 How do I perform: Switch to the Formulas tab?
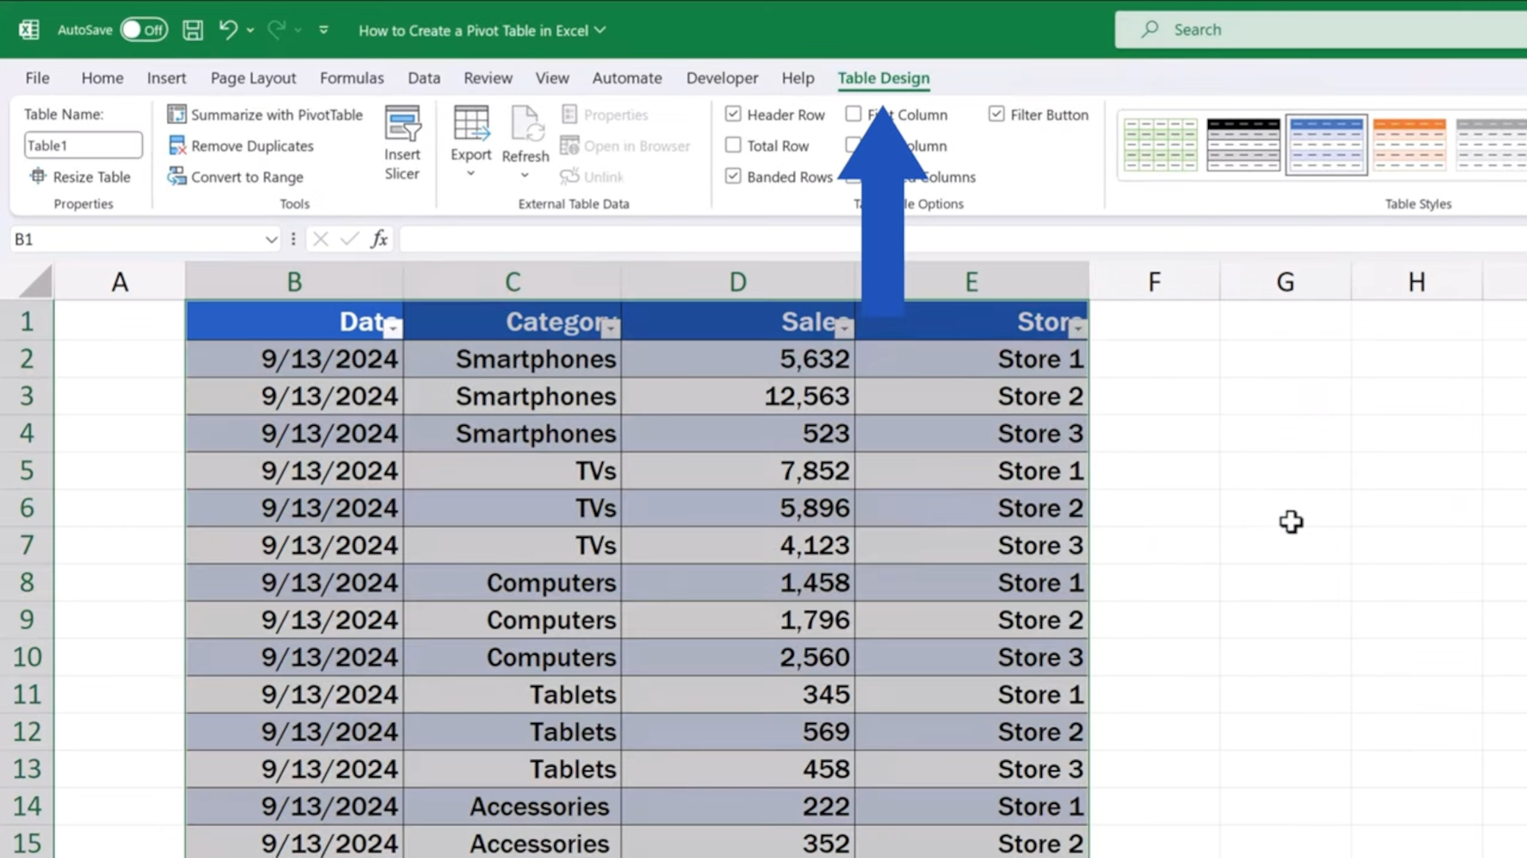pos(352,78)
